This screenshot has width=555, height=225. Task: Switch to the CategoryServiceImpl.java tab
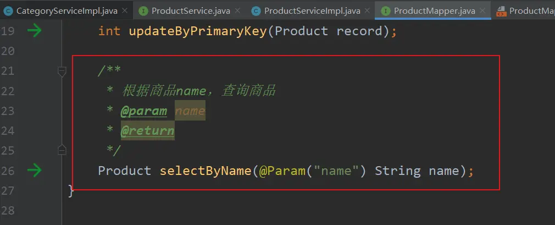coord(65,10)
